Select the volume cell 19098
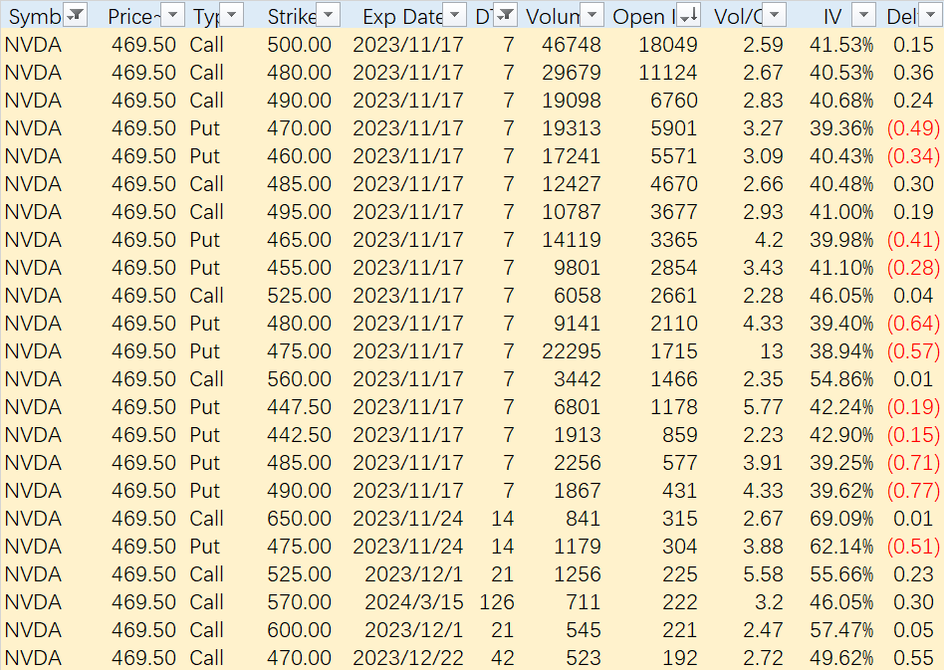This screenshot has height=670, width=944. (571, 101)
